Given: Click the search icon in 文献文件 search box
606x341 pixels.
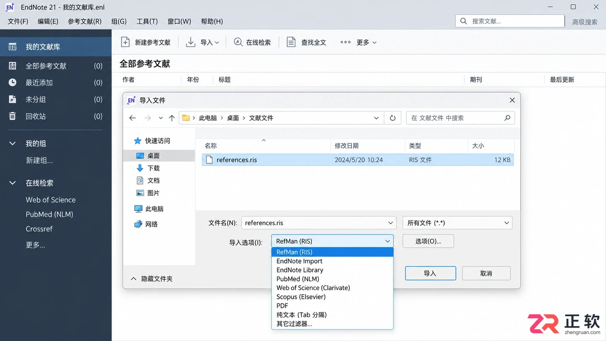Looking at the screenshot, I should 508,118.
